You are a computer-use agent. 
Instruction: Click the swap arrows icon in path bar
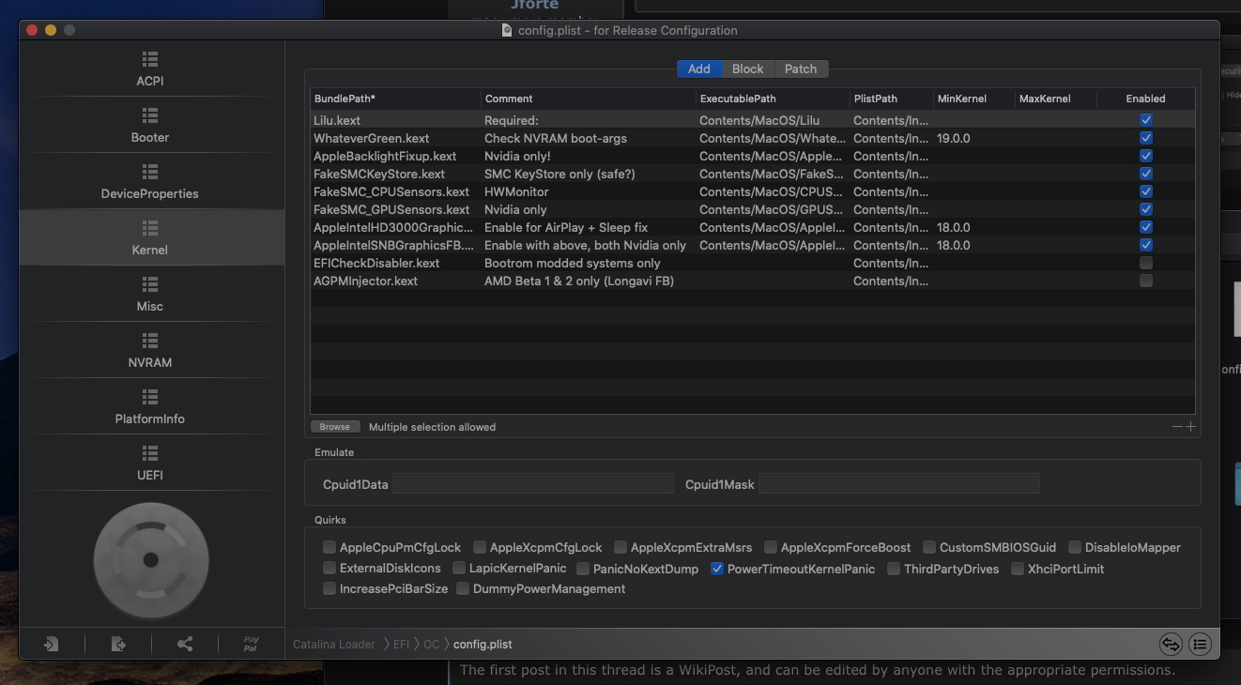pyautogui.click(x=1170, y=644)
